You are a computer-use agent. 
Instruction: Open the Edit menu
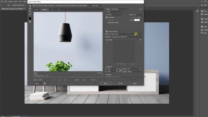click(x=6, y=1)
